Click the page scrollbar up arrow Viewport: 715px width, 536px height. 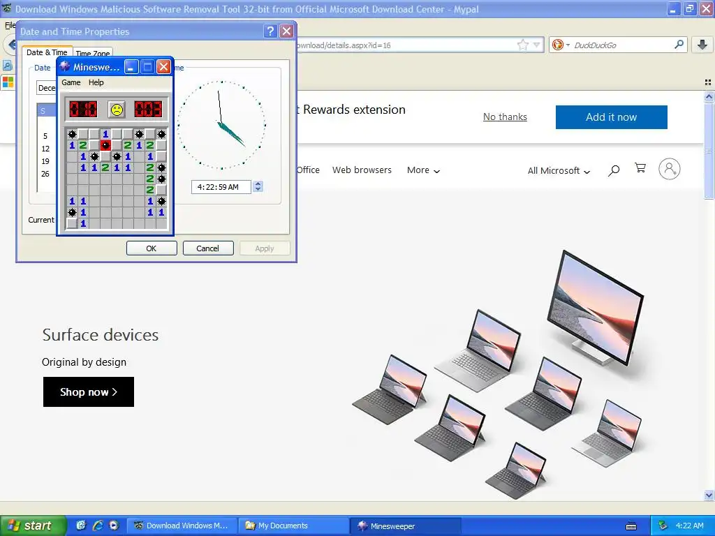pyautogui.click(x=709, y=96)
